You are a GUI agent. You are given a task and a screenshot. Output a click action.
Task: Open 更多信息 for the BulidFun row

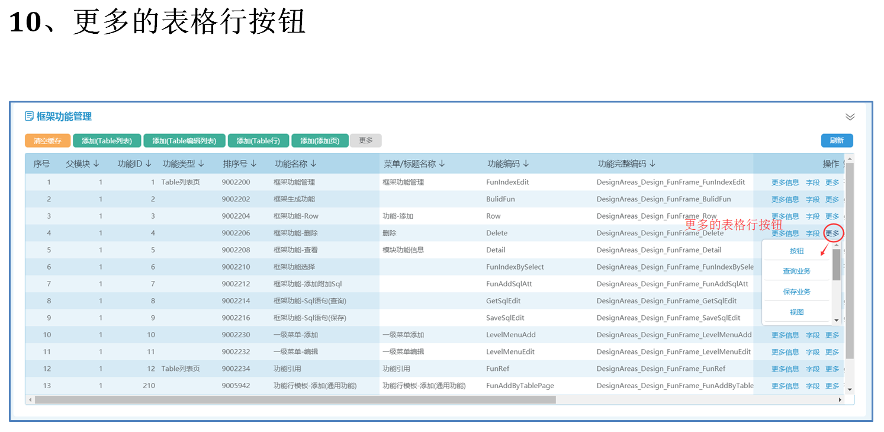click(785, 200)
